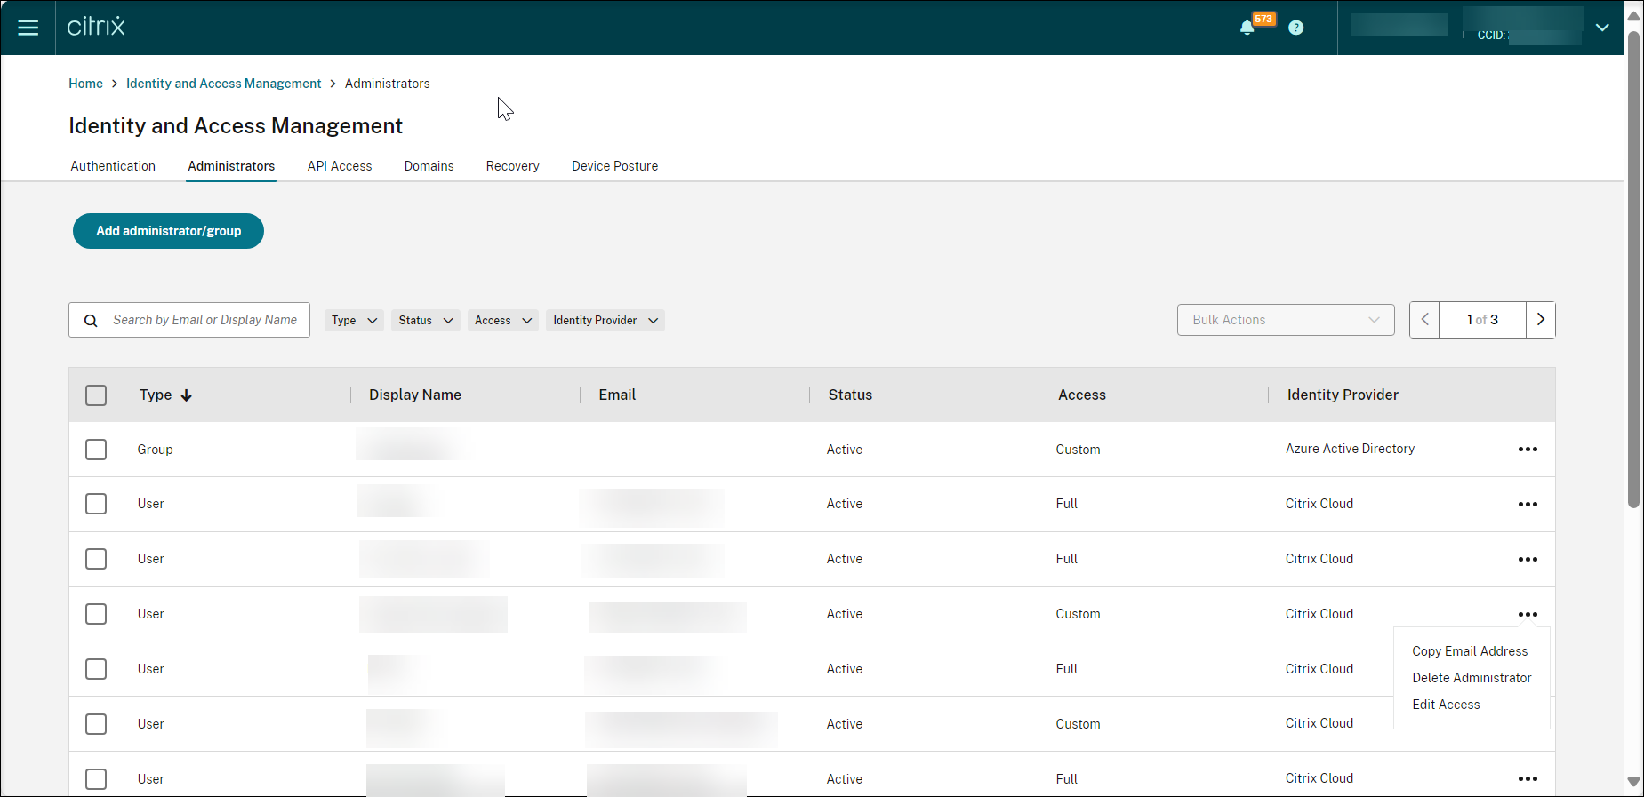The width and height of the screenshot is (1644, 797).
Task: Open the help question mark icon
Action: tap(1295, 28)
